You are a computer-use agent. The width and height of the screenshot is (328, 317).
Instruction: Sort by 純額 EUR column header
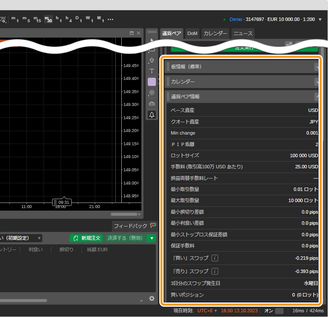[97, 249]
